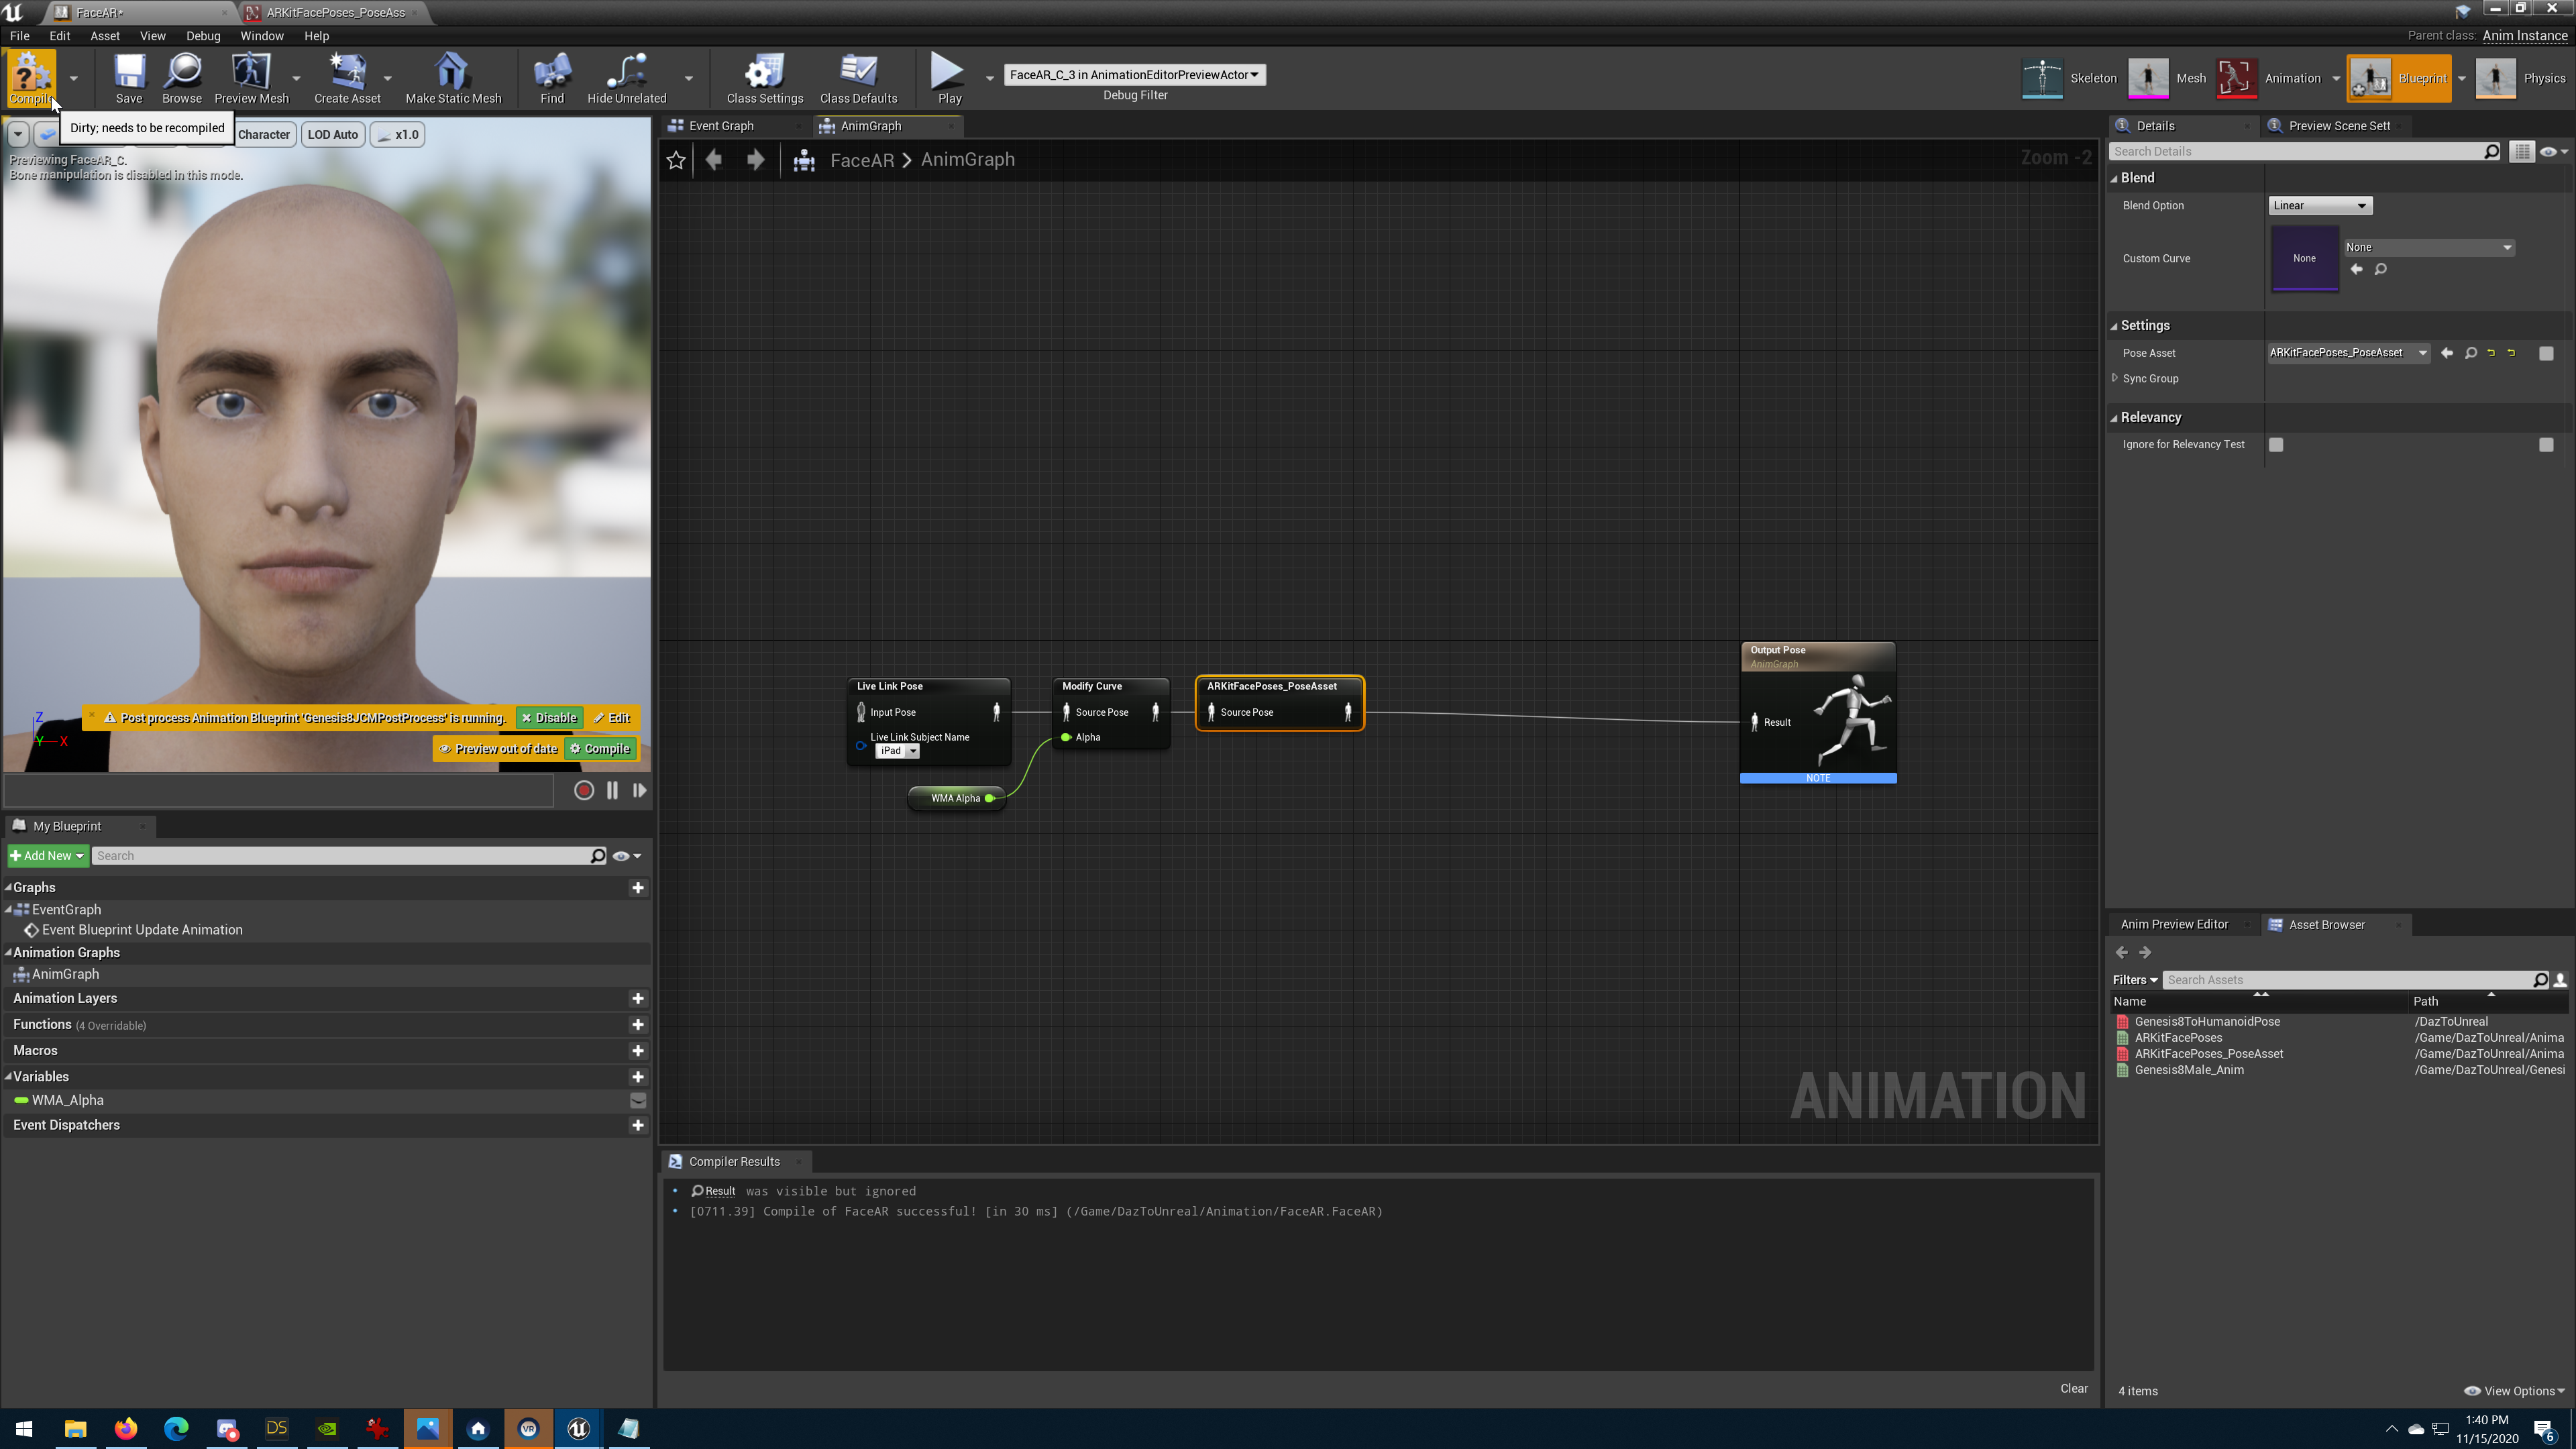Open the Asset menu
Screen dimensions: 2576x1449
coord(104,36)
